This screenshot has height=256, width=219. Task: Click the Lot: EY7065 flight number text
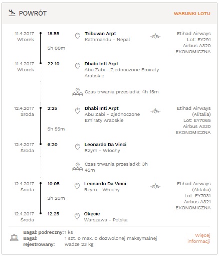197,120
